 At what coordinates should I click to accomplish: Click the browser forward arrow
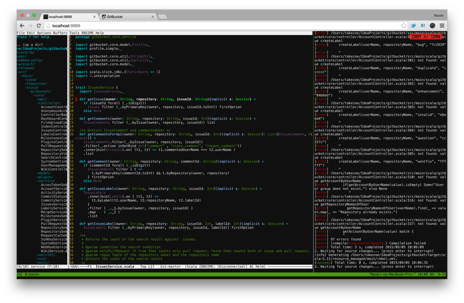click(30, 26)
